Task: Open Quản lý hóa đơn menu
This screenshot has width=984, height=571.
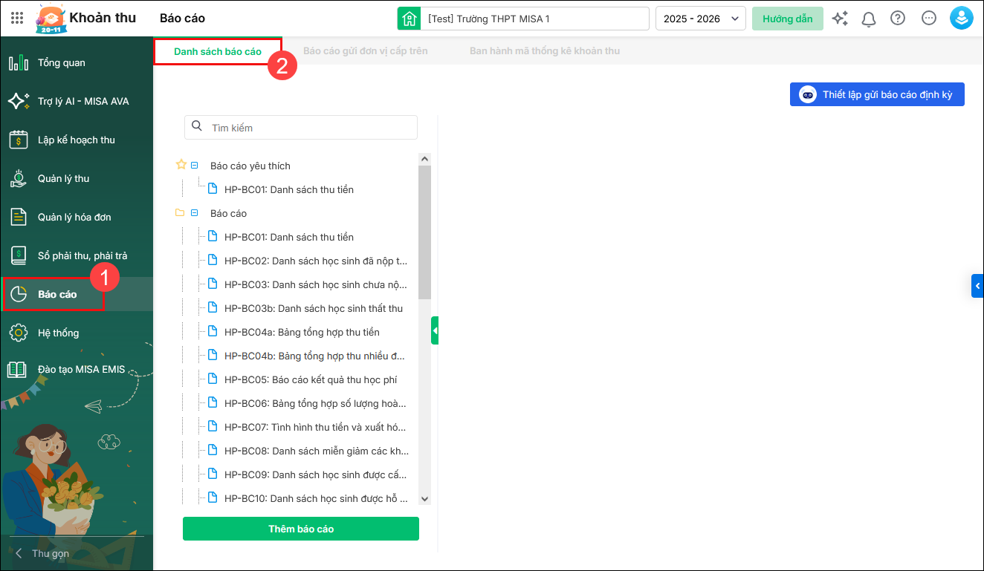Action: click(77, 217)
